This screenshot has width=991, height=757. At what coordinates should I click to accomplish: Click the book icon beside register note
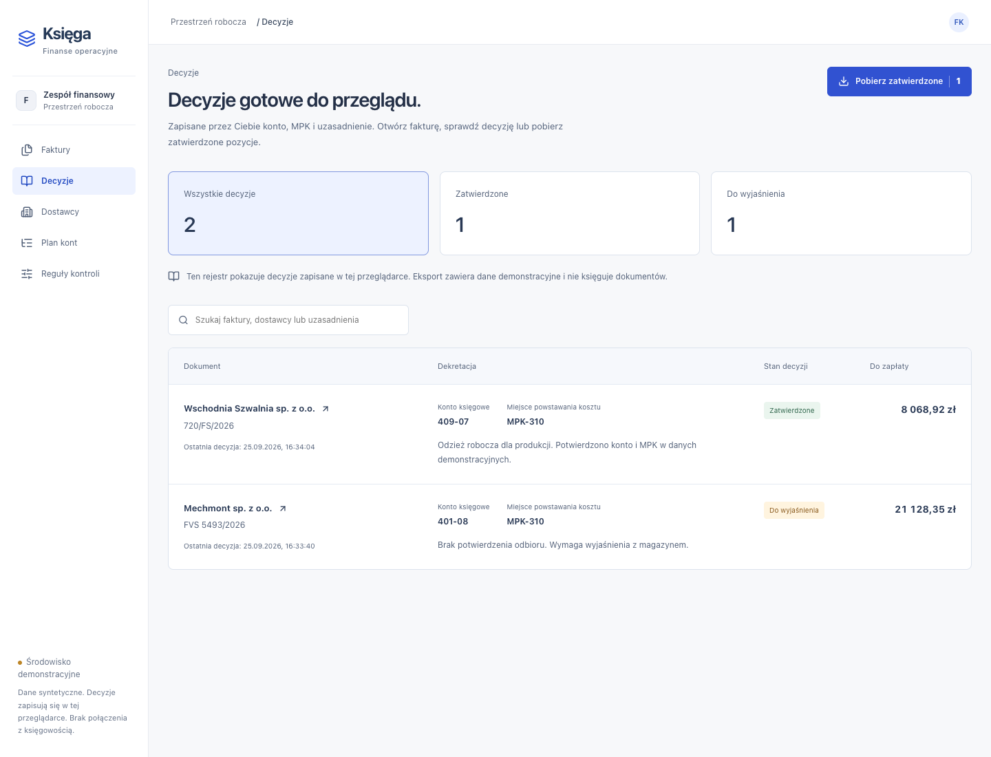(174, 277)
